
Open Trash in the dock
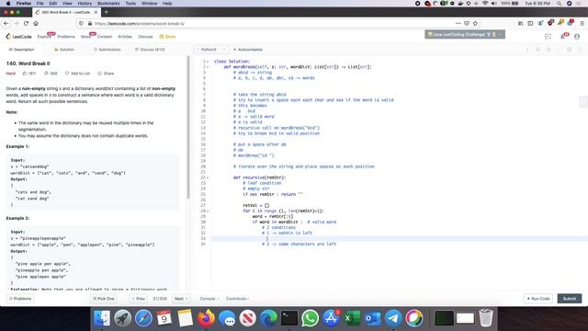486,318
